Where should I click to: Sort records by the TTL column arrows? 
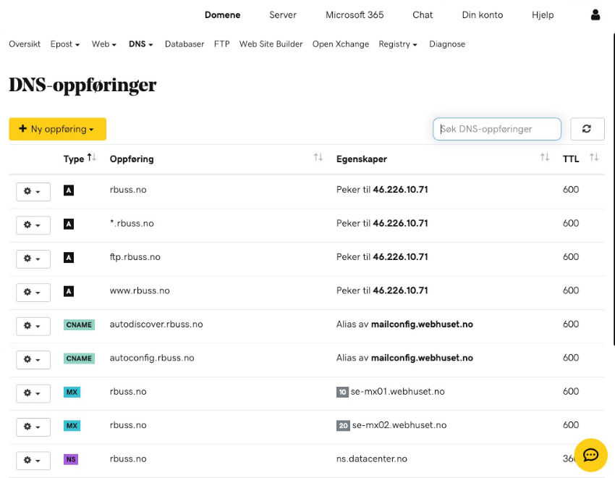click(594, 158)
